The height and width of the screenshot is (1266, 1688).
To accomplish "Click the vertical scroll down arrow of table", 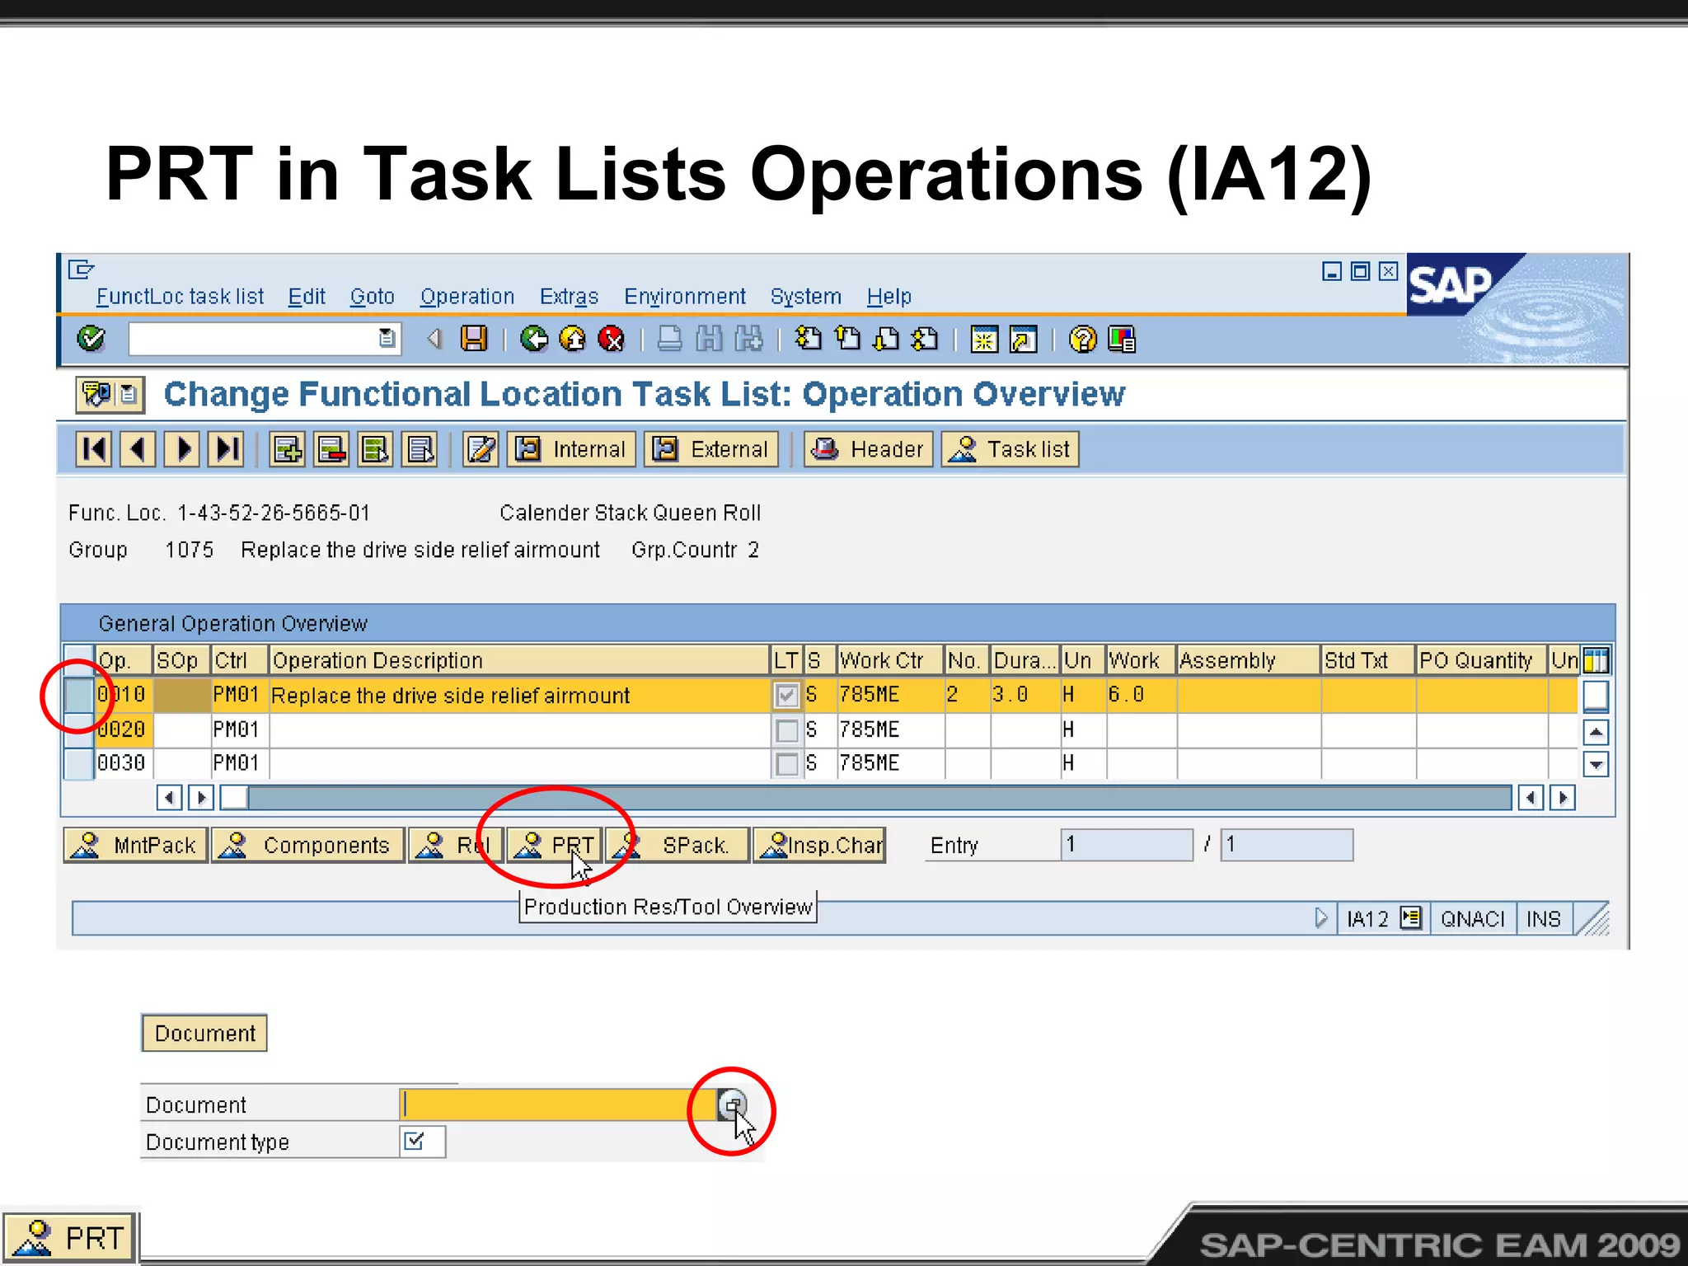I will click(1596, 765).
